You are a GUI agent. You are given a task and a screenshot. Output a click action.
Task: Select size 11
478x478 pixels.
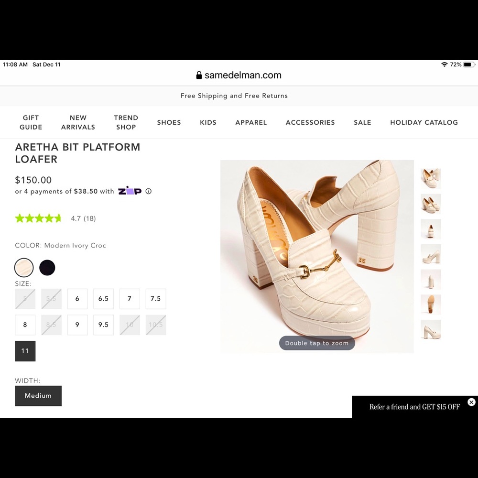[25, 350]
